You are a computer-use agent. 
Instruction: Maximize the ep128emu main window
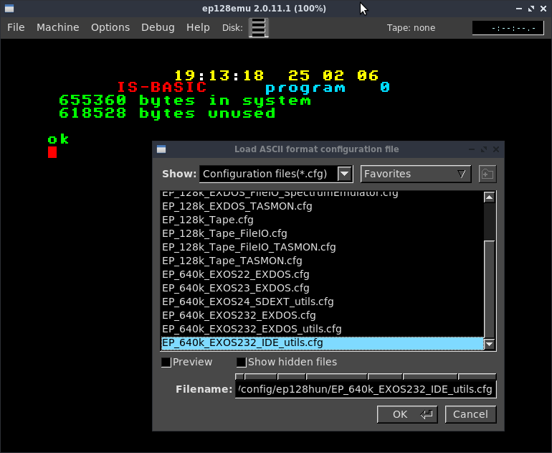coord(531,9)
